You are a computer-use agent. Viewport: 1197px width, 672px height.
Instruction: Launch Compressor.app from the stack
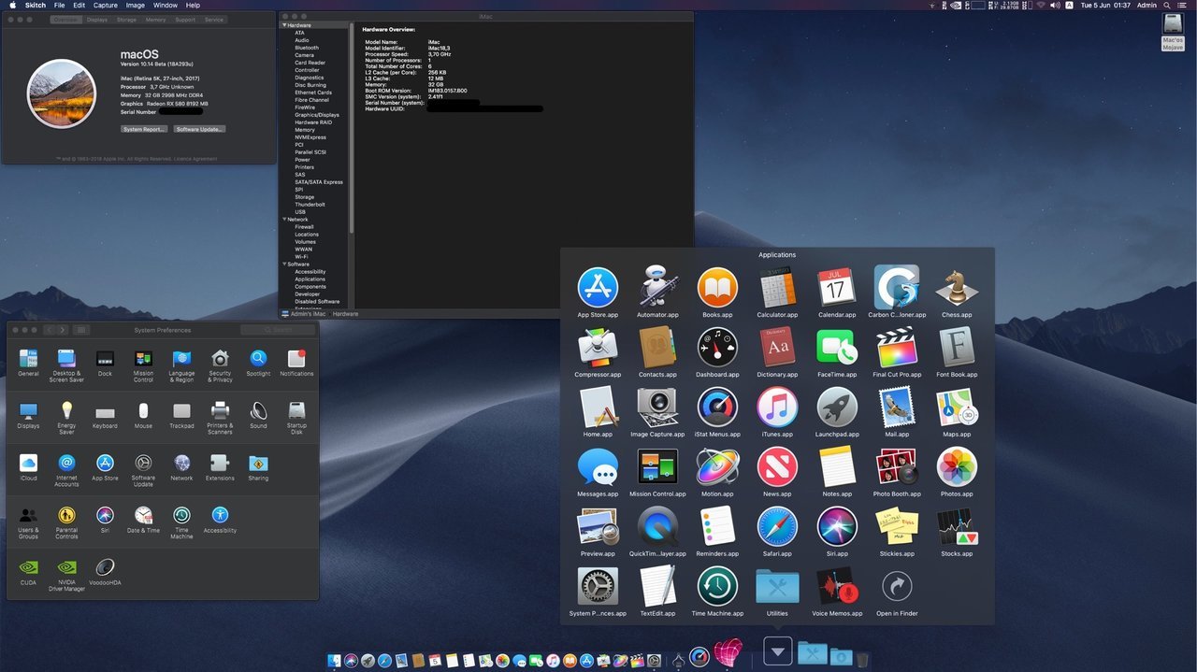click(598, 351)
